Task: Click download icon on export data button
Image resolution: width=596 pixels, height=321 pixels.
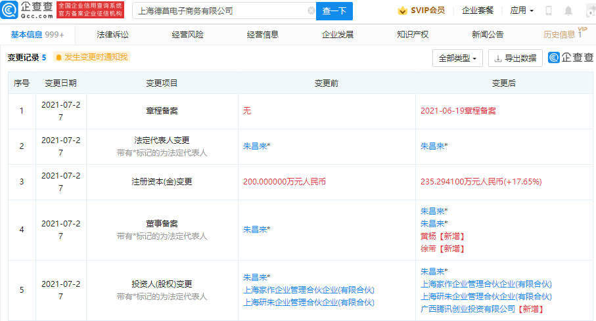Action: pyautogui.click(x=497, y=58)
